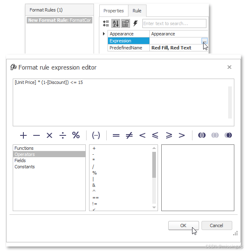The height and width of the screenshot is (251, 245).
Task: Toggle alphabetical sort in property grid
Action: coord(116,23)
